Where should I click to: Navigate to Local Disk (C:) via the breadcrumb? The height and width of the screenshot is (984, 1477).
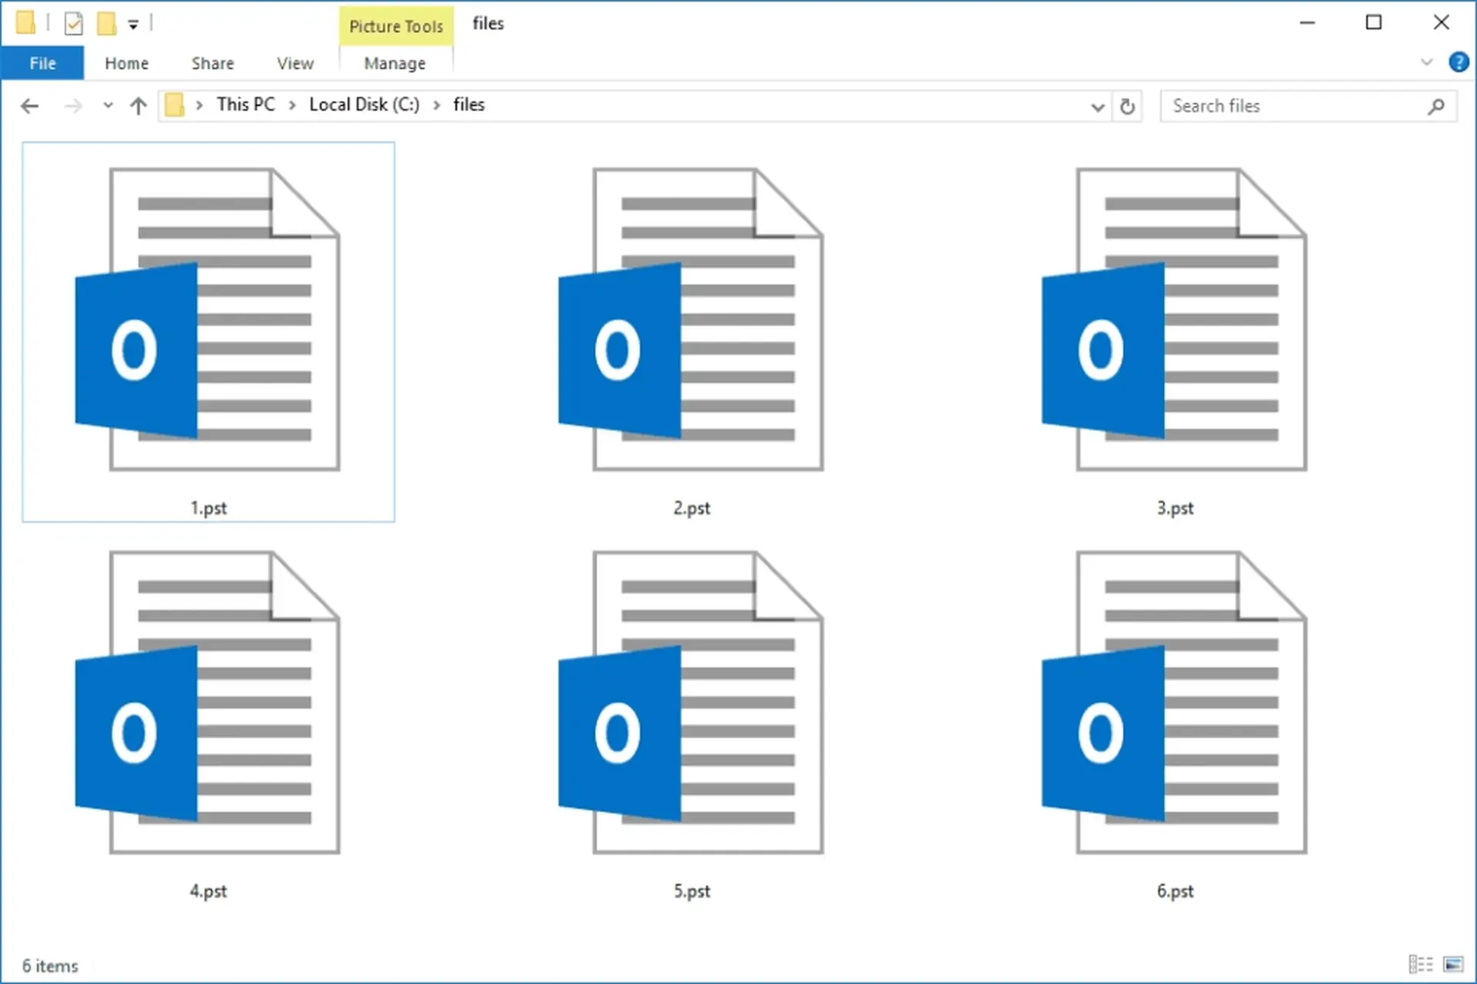pyautogui.click(x=363, y=105)
